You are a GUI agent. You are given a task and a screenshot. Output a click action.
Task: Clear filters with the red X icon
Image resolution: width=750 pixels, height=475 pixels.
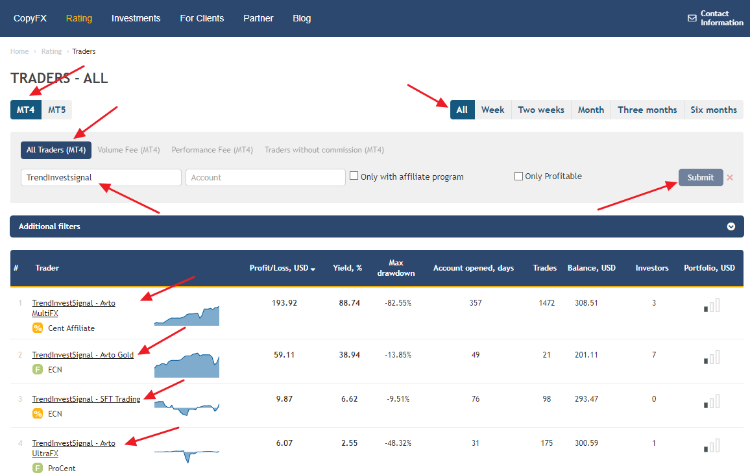(730, 177)
